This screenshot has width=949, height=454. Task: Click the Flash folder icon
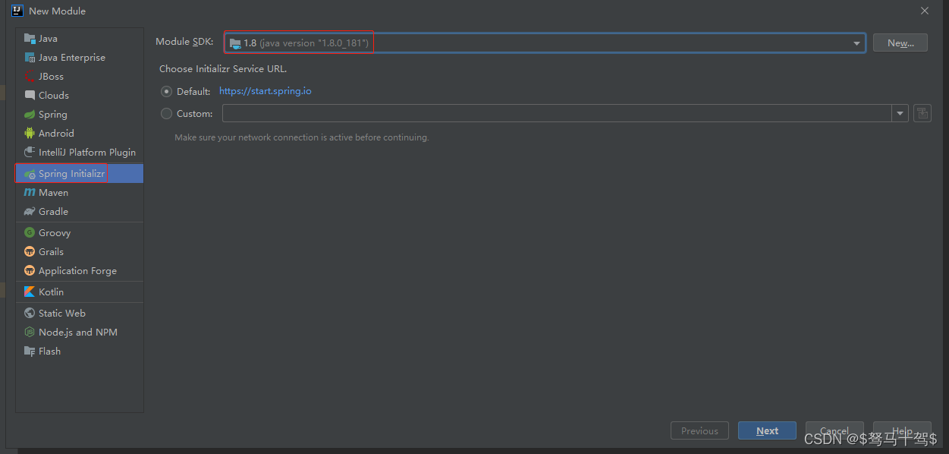pos(30,351)
